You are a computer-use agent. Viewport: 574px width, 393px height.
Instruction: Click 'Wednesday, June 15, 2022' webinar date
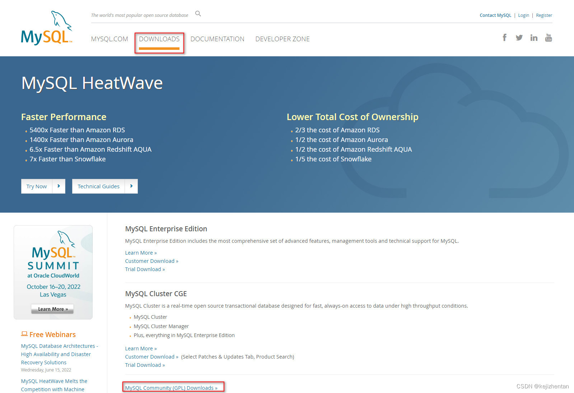click(46, 370)
